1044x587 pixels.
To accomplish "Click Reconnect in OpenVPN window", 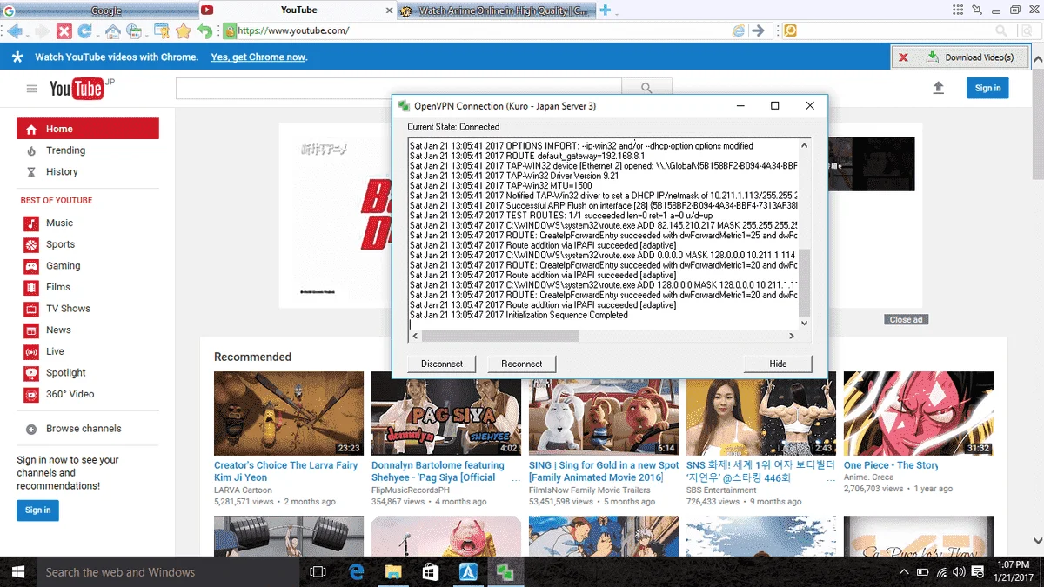I will coord(522,364).
